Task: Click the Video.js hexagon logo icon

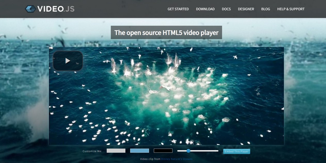Action: coord(30,9)
